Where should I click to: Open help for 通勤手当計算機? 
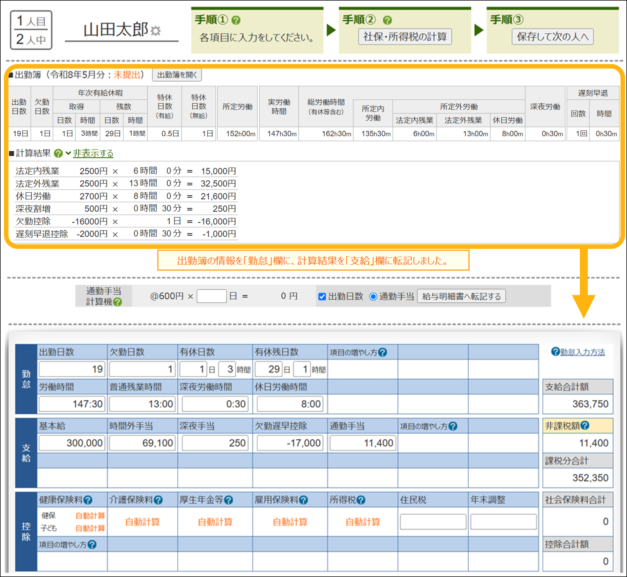(x=117, y=302)
